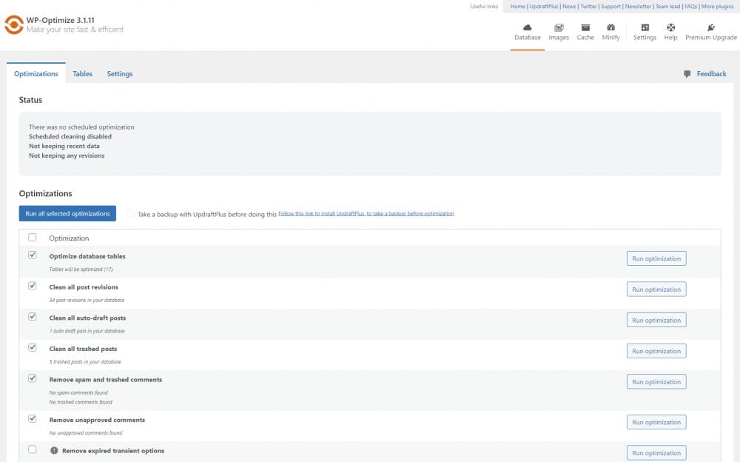The width and height of the screenshot is (740, 462).
Task: Open the FAQs link in the top bar
Action: (690, 6)
